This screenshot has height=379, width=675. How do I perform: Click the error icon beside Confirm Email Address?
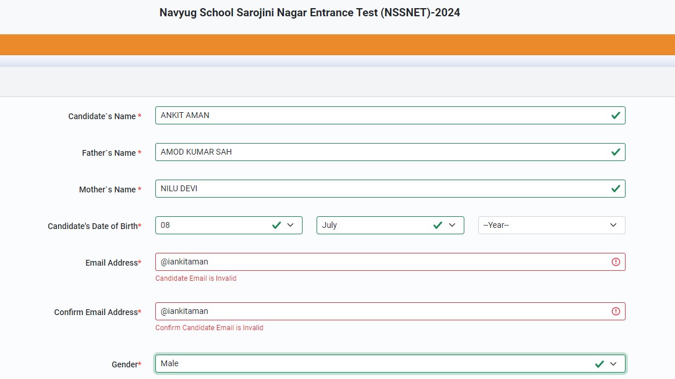616,311
